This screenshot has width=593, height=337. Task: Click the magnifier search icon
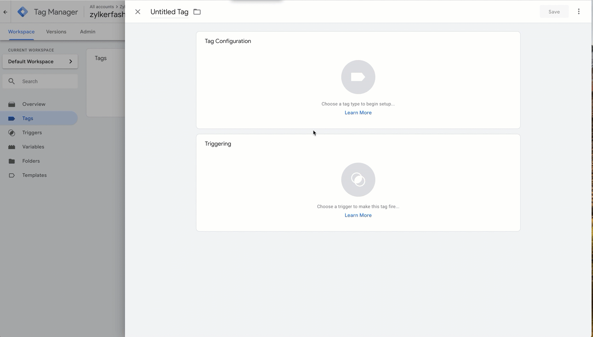[12, 81]
